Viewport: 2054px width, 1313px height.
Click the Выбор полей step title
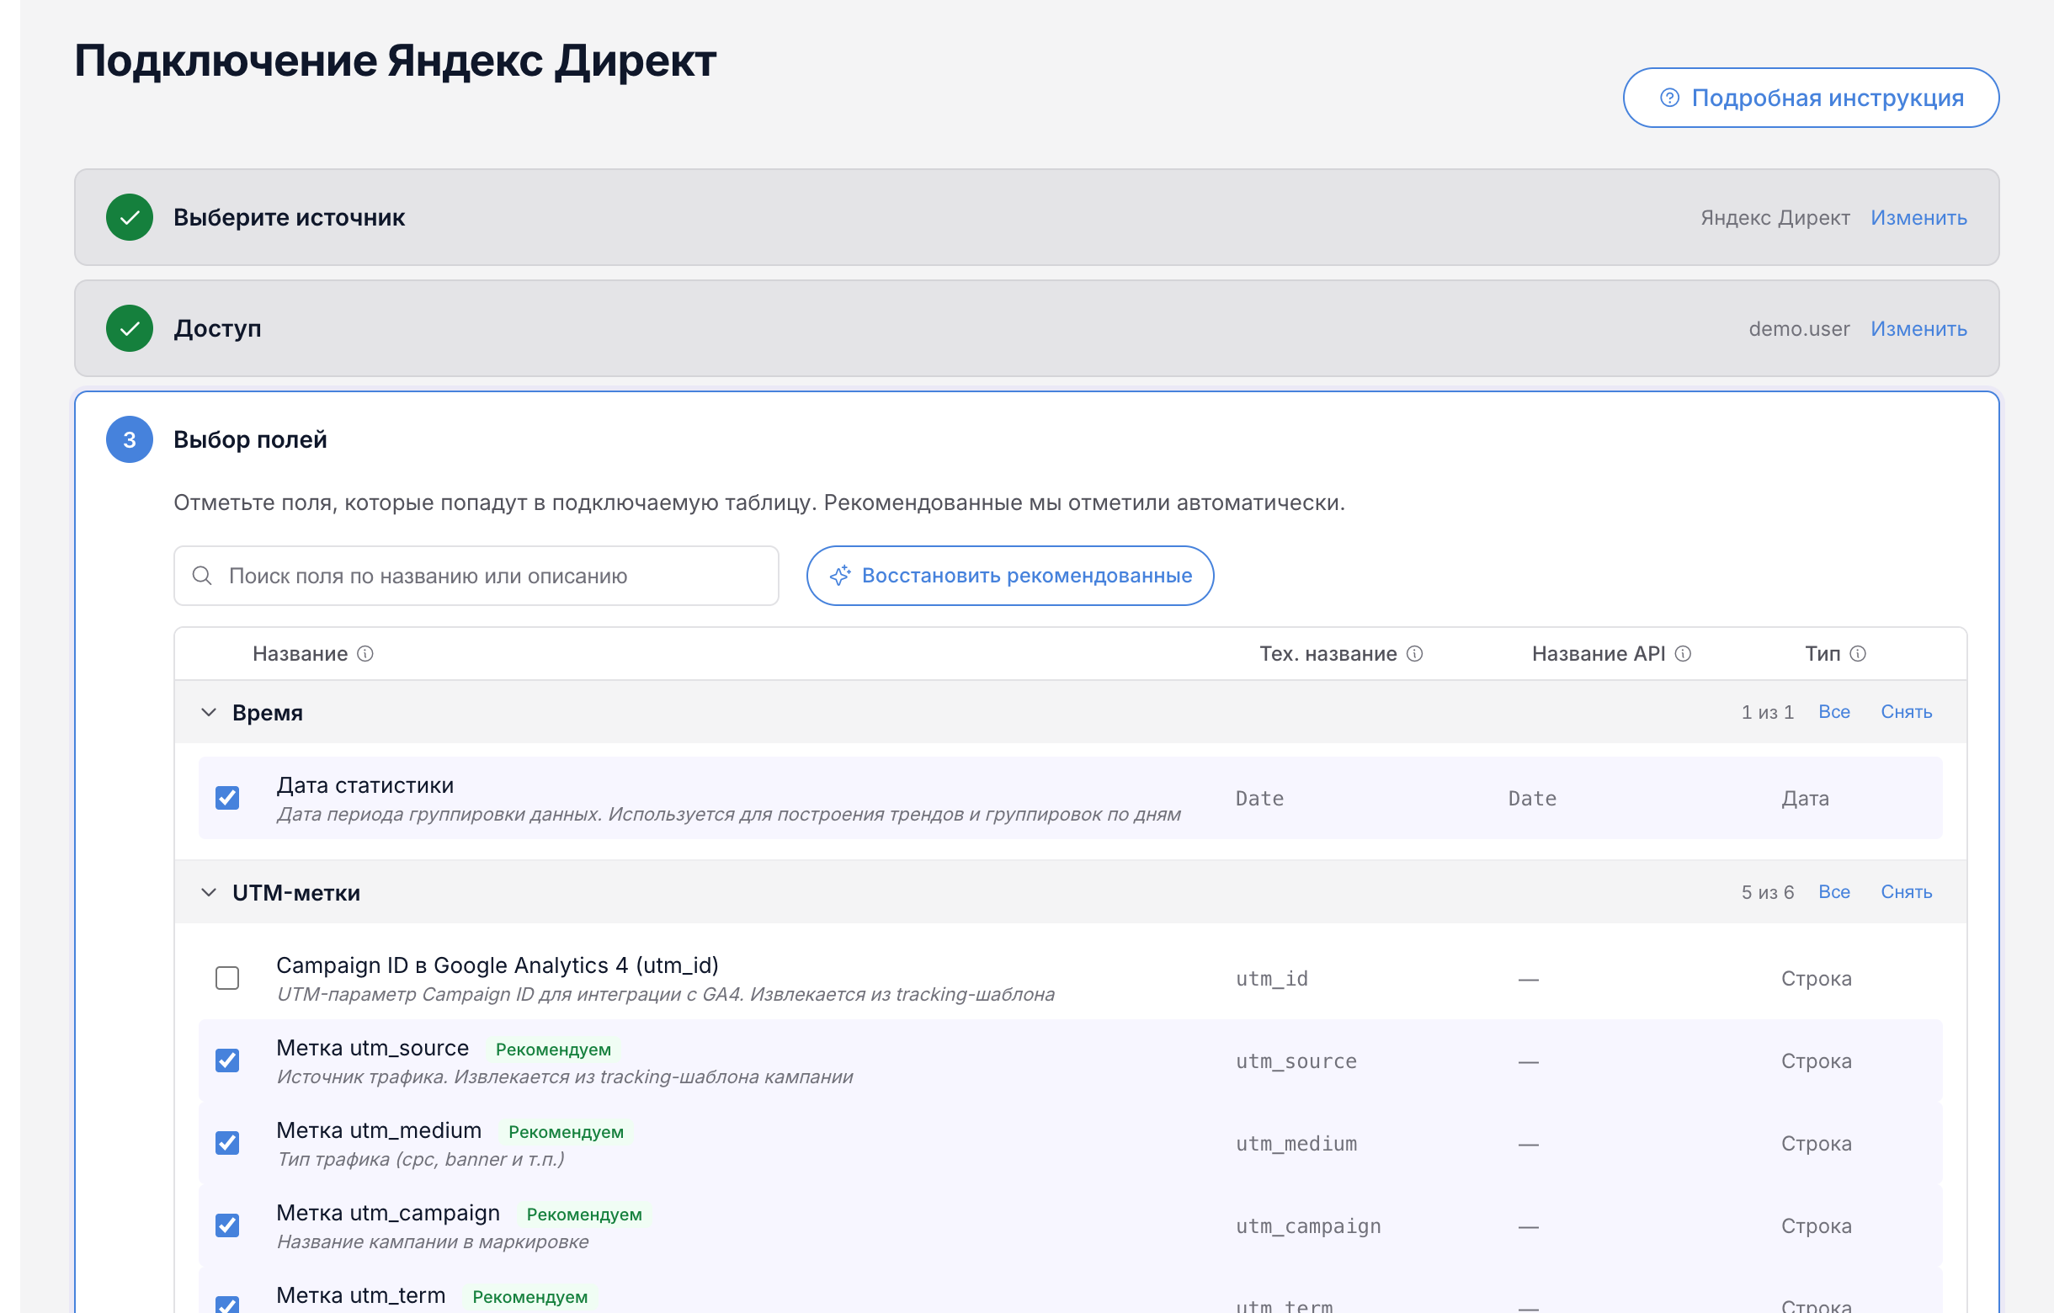tap(250, 440)
